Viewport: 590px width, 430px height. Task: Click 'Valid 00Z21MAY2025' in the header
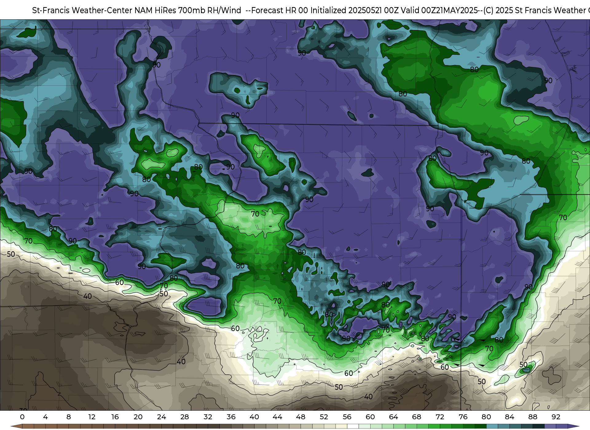[x=439, y=10]
